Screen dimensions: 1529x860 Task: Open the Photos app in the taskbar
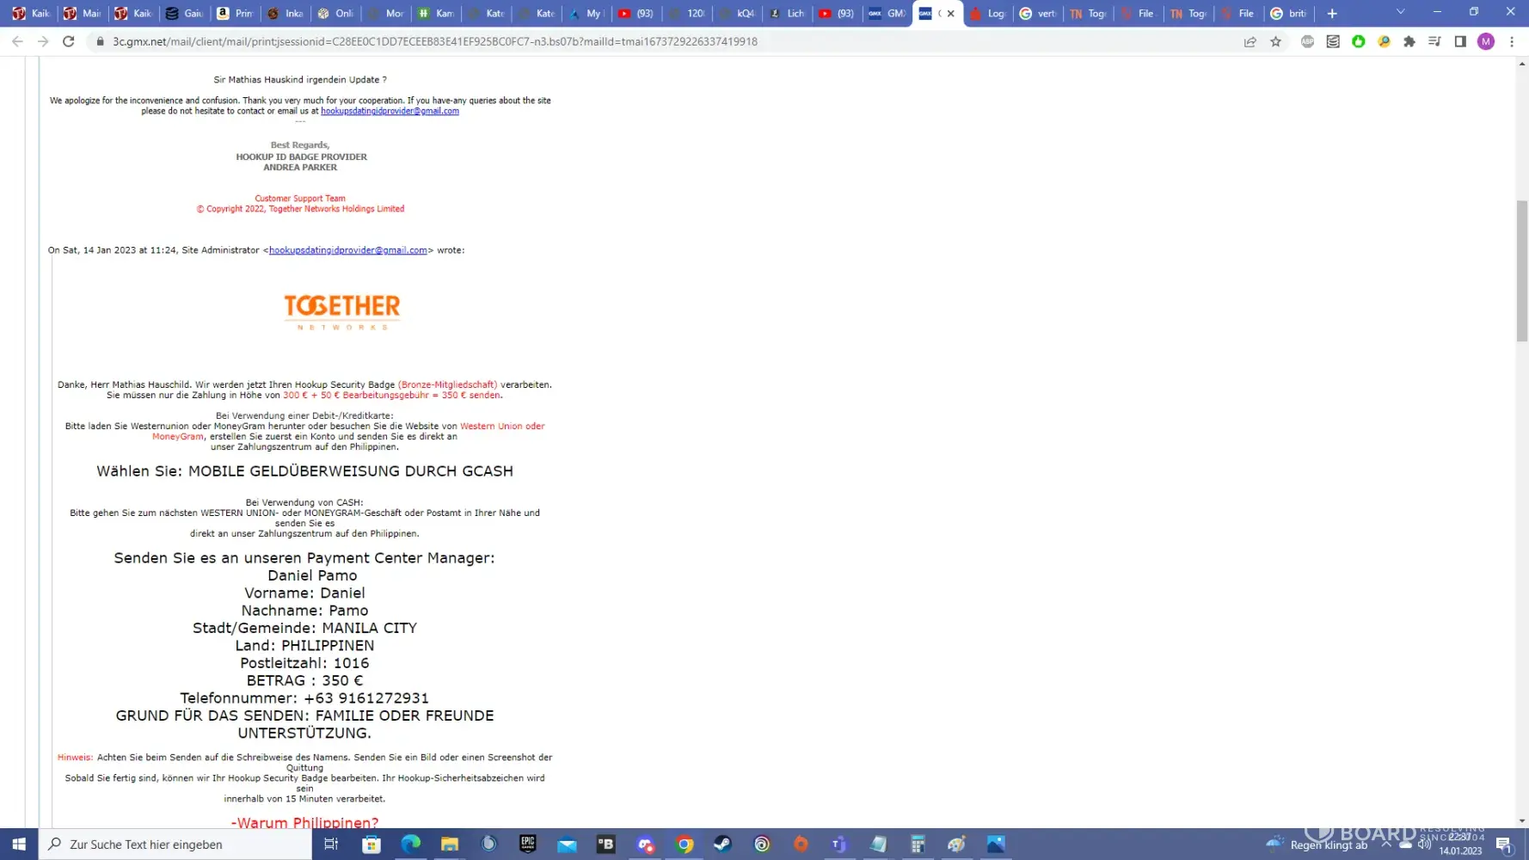point(996,845)
